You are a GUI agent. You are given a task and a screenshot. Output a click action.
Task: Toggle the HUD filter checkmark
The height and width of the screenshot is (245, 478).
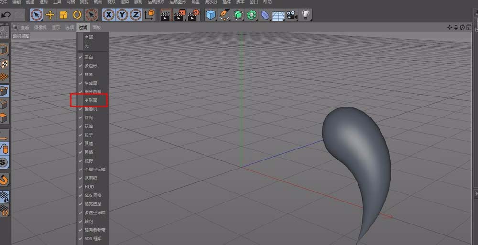pos(88,187)
